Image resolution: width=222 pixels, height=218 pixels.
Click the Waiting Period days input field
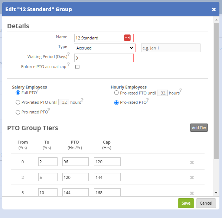click(104, 58)
